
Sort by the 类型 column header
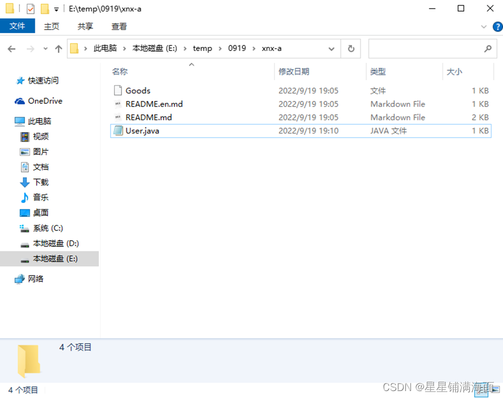click(x=378, y=71)
